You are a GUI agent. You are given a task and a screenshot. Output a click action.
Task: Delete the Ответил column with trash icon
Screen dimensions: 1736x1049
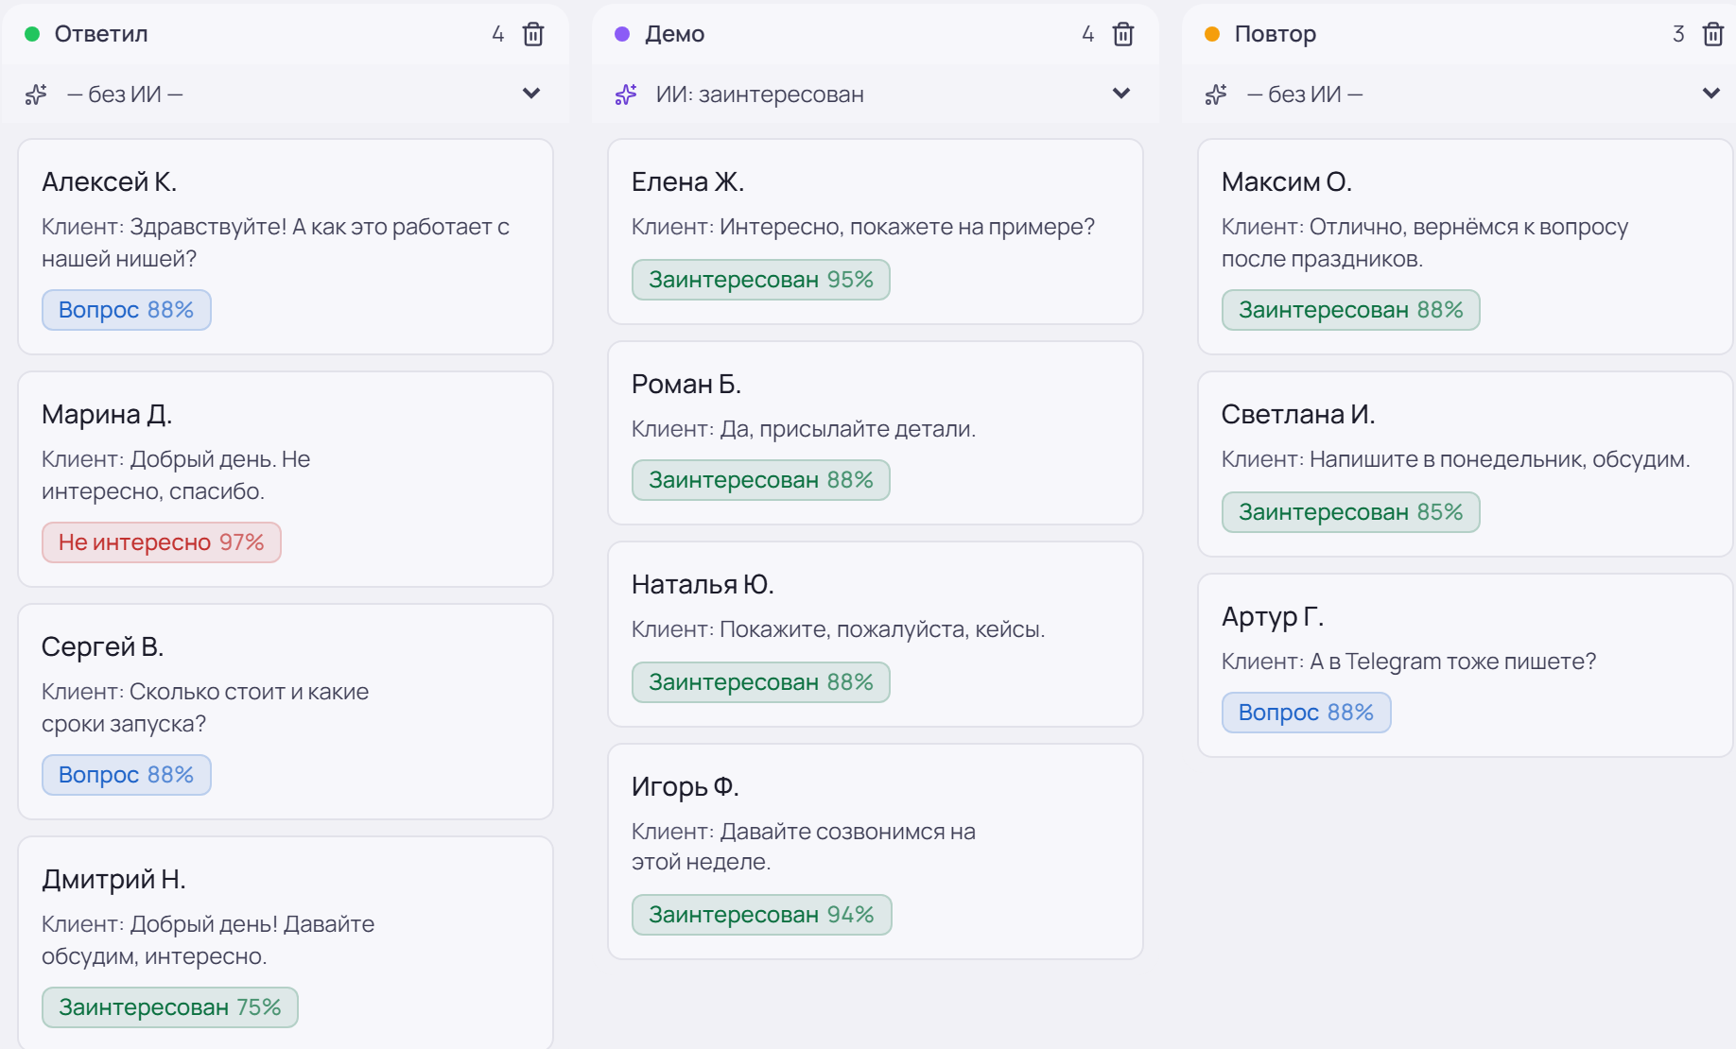tap(533, 34)
